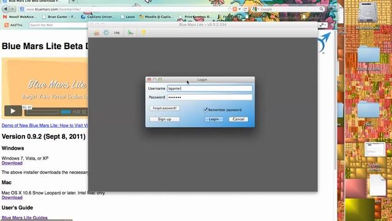Open the Moodle @ Capilano bookmark
Screen dimensions: 392x221
156,17
